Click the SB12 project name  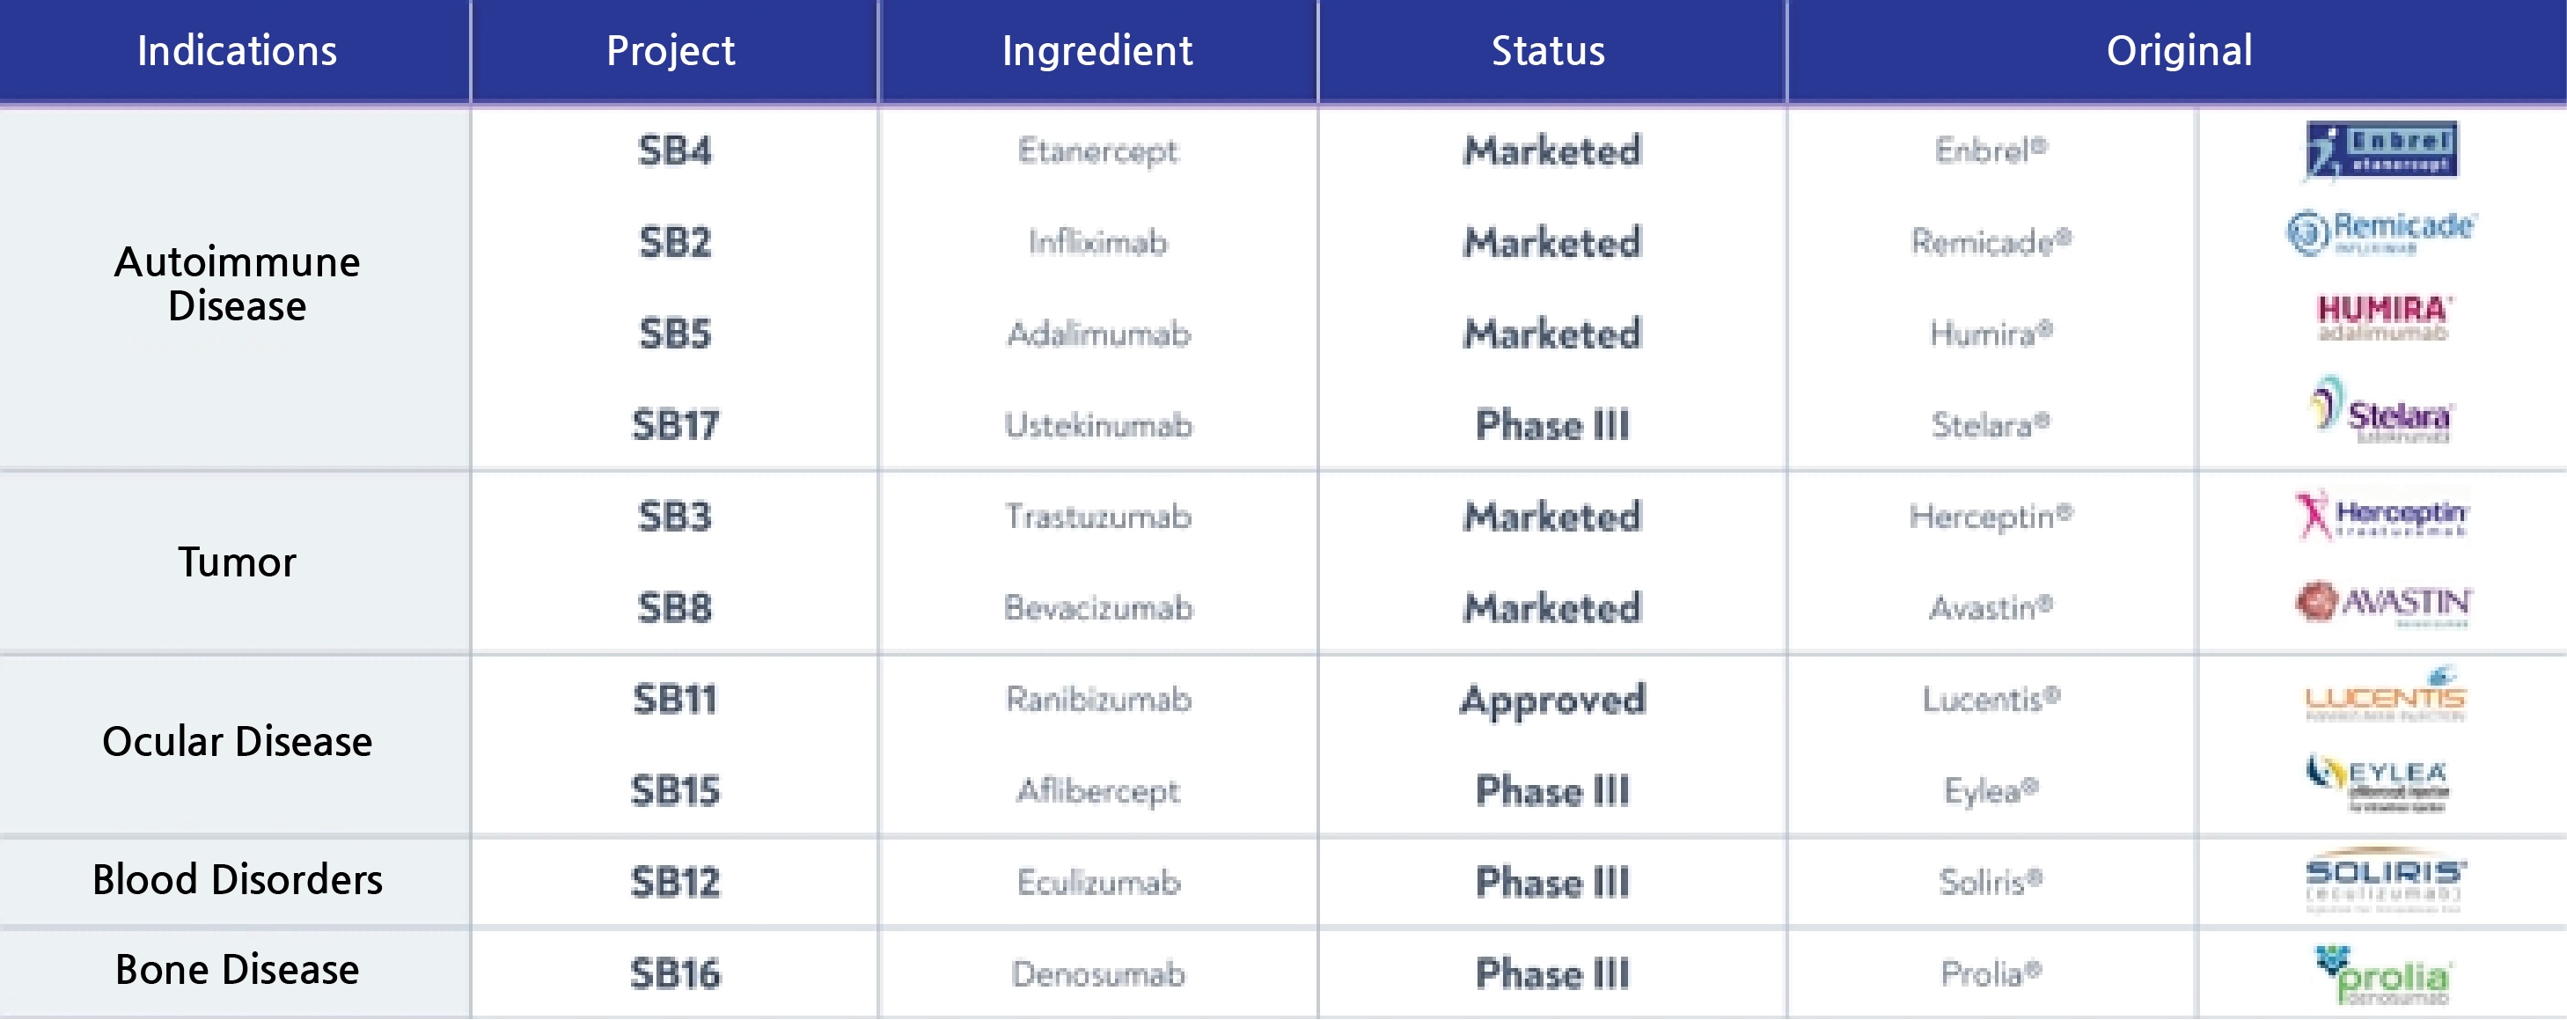point(675,883)
